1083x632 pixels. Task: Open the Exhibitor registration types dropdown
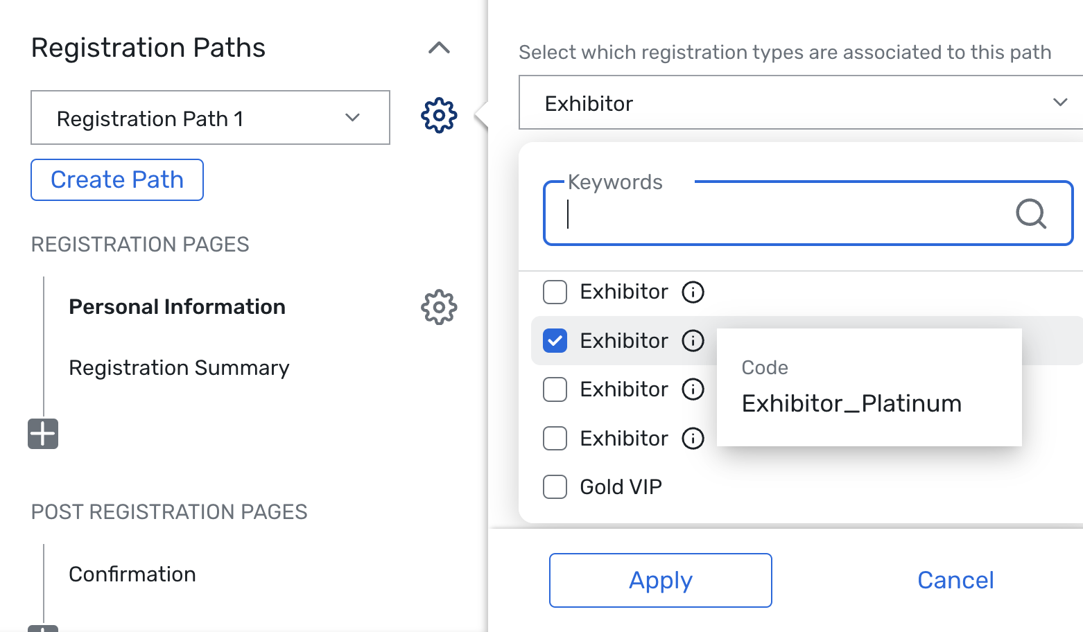(x=801, y=103)
